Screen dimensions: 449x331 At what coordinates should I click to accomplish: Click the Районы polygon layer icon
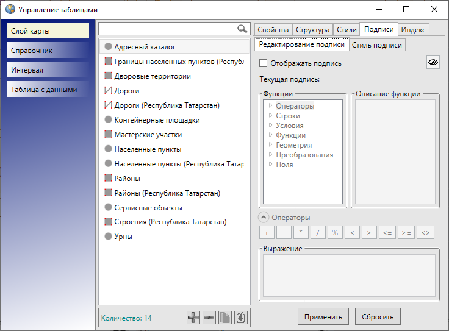[x=108, y=179]
